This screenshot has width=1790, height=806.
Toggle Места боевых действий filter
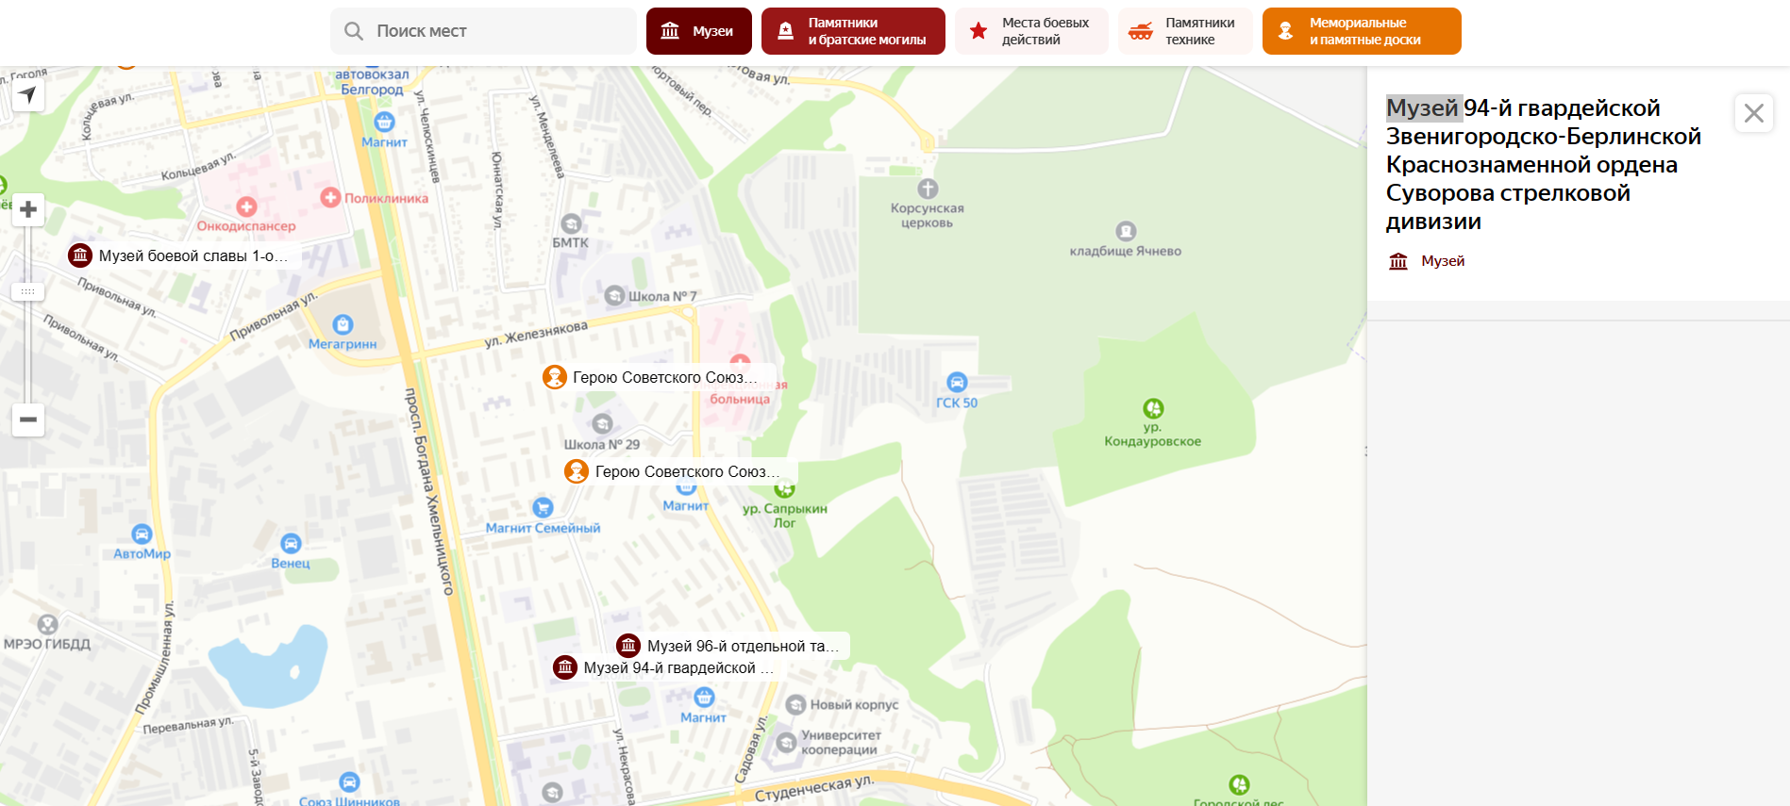[1031, 31]
